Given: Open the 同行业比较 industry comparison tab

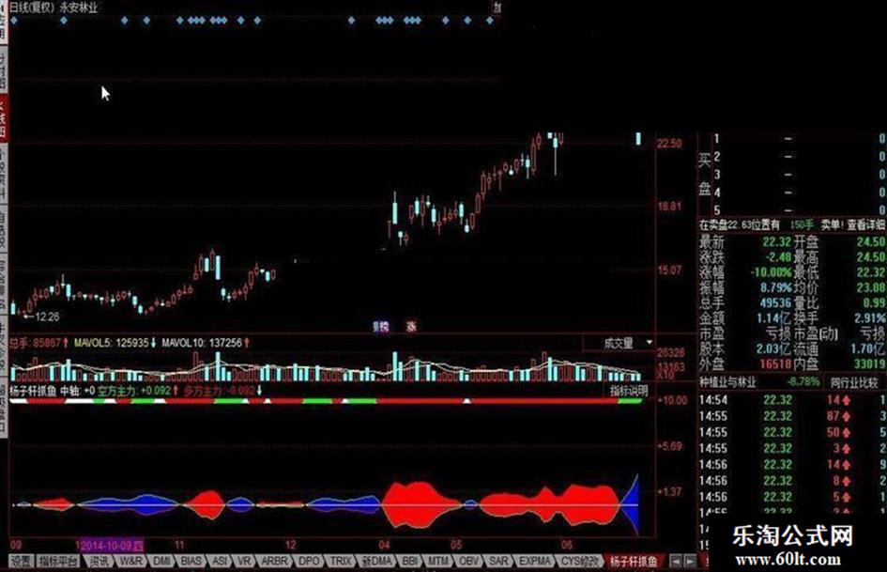Looking at the screenshot, I should tap(854, 382).
